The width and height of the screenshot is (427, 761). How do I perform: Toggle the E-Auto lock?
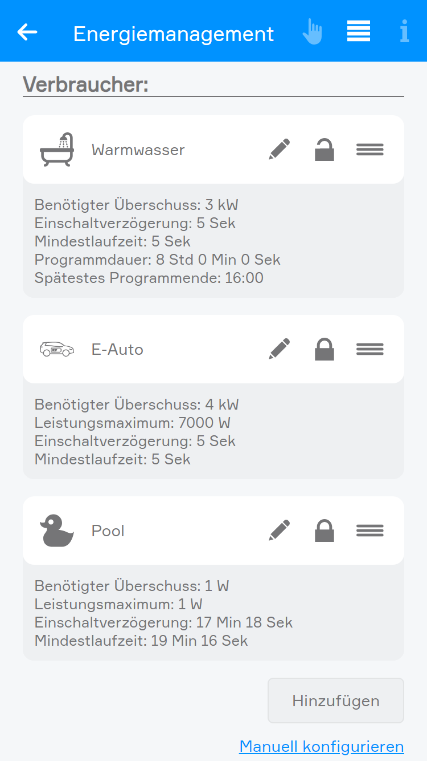click(x=325, y=349)
